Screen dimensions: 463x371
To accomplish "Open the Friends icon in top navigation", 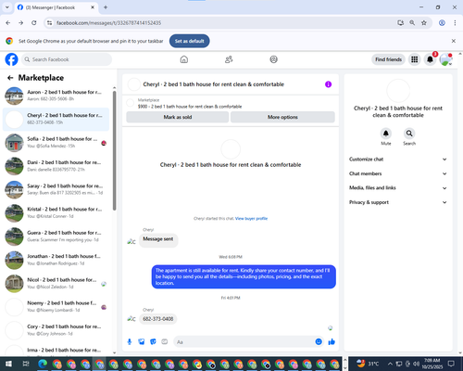I will (x=229, y=59).
